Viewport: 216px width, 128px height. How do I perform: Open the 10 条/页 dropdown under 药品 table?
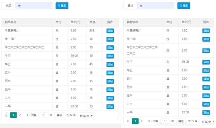coord(86,116)
